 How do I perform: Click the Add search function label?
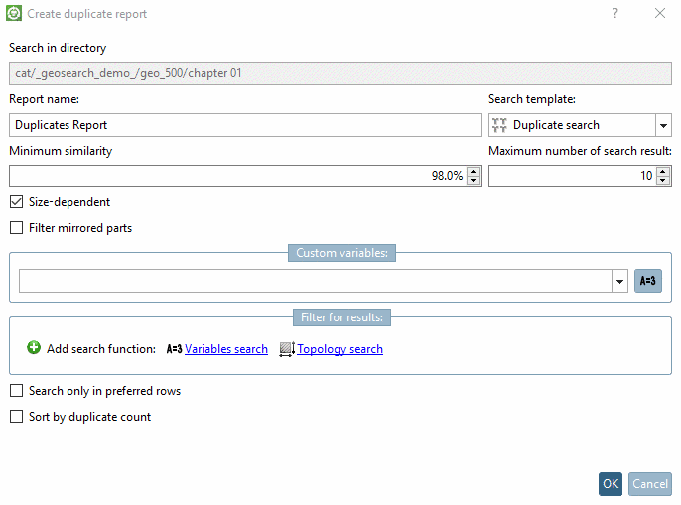101,349
